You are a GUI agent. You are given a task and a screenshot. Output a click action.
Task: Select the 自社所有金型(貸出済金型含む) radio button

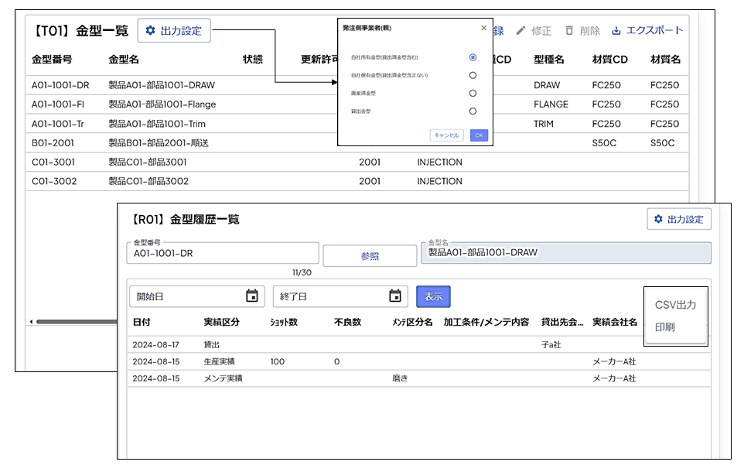(473, 57)
